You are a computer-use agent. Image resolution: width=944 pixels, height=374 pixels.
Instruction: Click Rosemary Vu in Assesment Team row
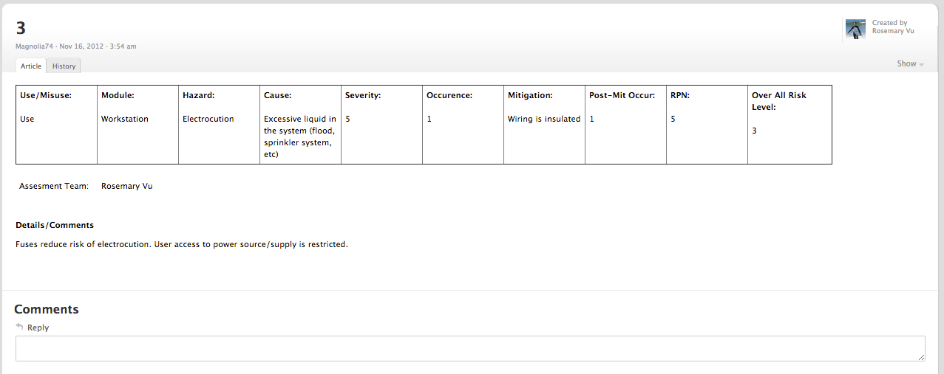pos(126,186)
